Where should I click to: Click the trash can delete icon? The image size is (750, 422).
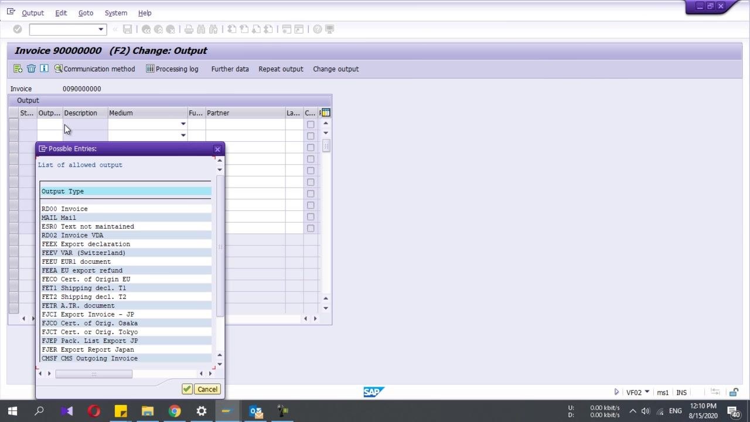(31, 69)
